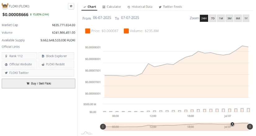Click the right navigator range handle

pos(250,127)
